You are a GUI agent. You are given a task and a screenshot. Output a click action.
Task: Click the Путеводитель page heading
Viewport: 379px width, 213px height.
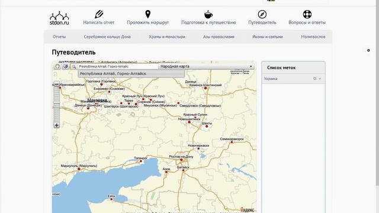(x=73, y=53)
